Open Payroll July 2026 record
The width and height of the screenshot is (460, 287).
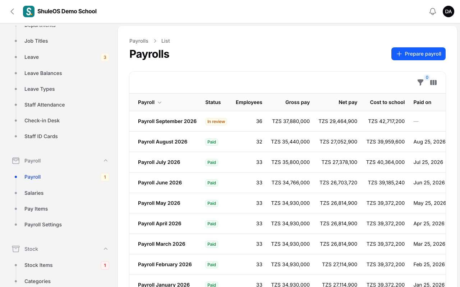pyautogui.click(x=159, y=162)
